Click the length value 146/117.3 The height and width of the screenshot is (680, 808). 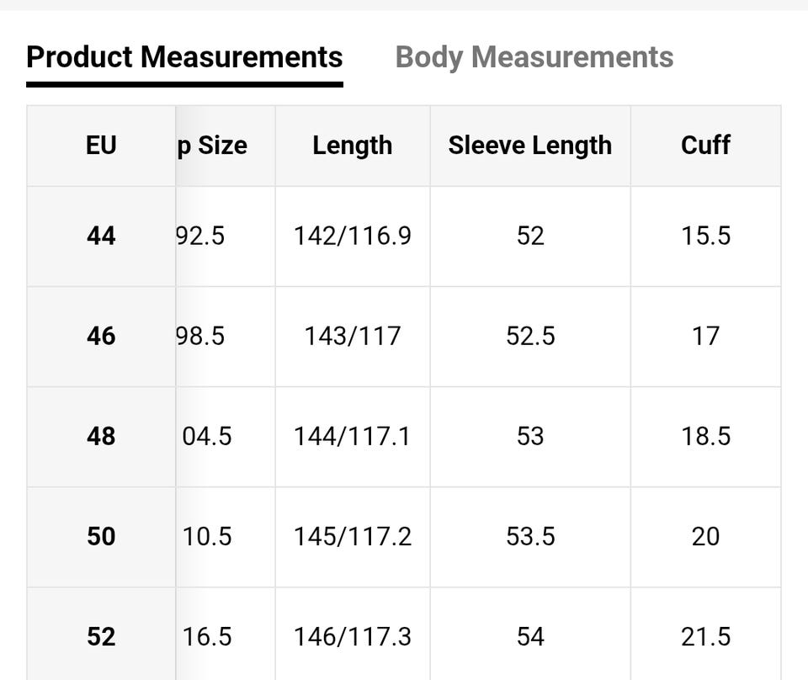point(352,637)
